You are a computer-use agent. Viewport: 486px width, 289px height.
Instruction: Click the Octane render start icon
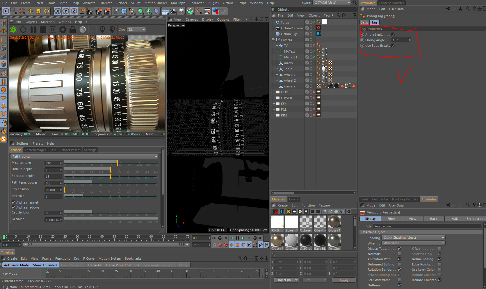[13, 30]
